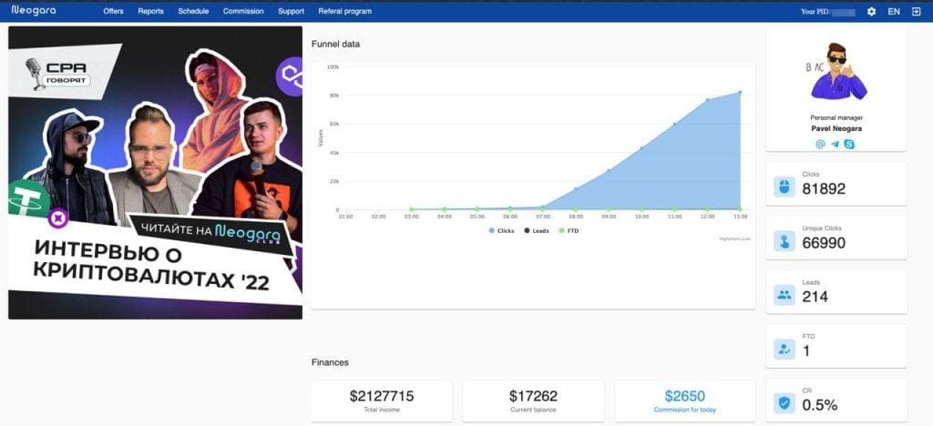Image resolution: width=933 pixels, height=426 pixels.
Task: Click the Commission for today link
Action: tap(685, 410)
